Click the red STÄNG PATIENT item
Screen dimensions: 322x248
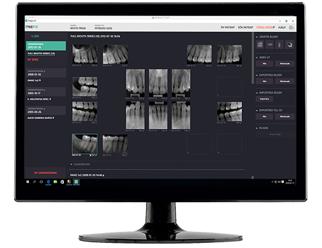tap(265, 28)
